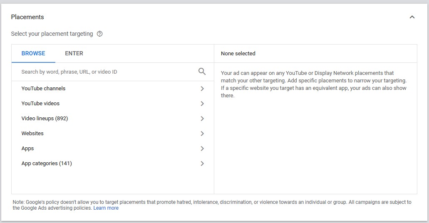
Task: Click the chevron beside Websites
Action: (202, 134)
